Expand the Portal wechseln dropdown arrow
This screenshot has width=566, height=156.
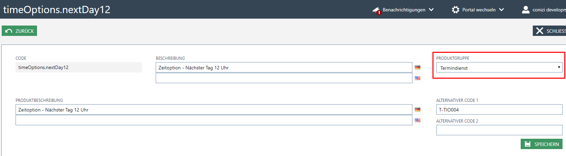[502, 10]
